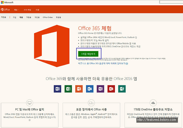This screenshot has height=128, width=183.
Task: Open the 개인용 tab
Action: [37, 17]
